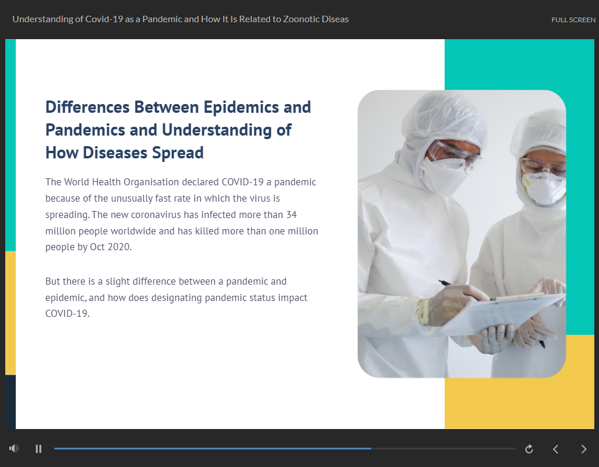Click the 'Differences Between Epidemics and Pandemics' heading
The width and height of the screenshot is (599, 467).
pyautogui.click(x=178, y=130)
